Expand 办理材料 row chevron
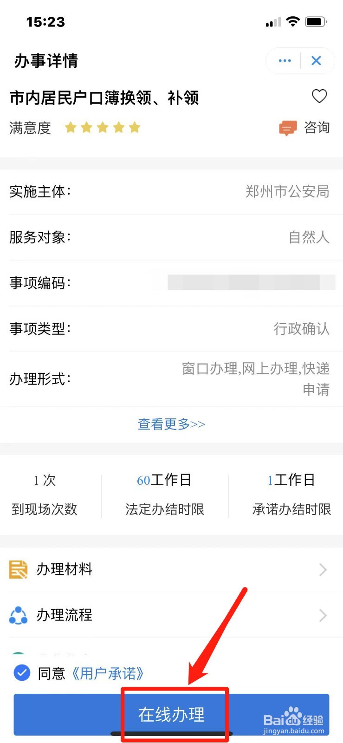The image size is (343, 743). (323, 569)
